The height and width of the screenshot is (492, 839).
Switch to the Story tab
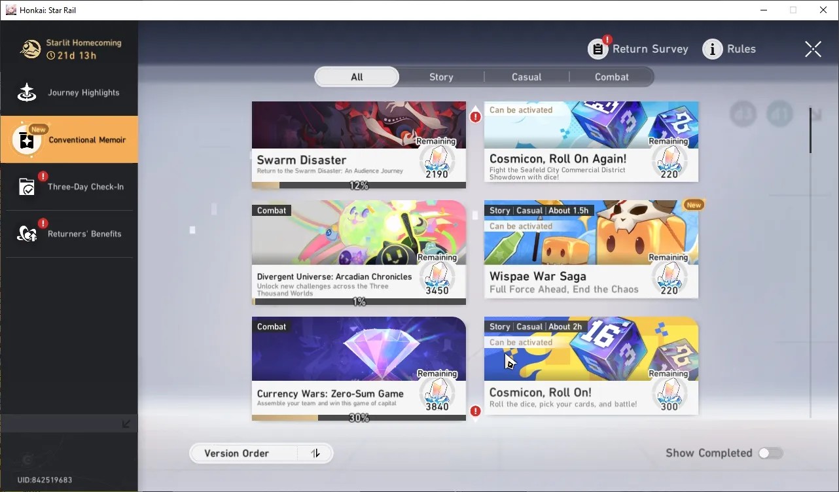(x=441, y=77)
